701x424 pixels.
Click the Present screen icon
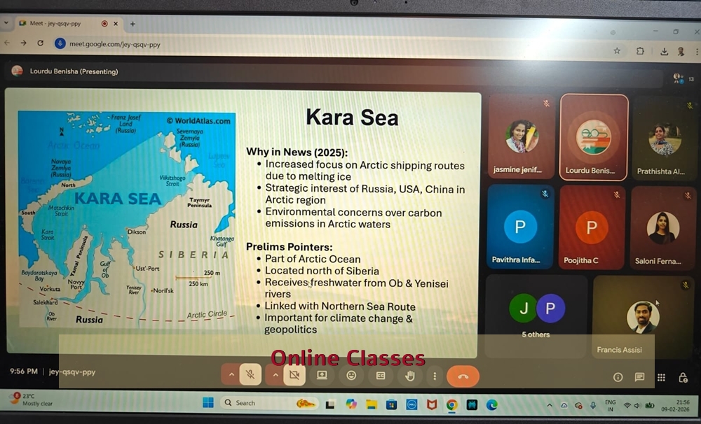coord(322,375)
